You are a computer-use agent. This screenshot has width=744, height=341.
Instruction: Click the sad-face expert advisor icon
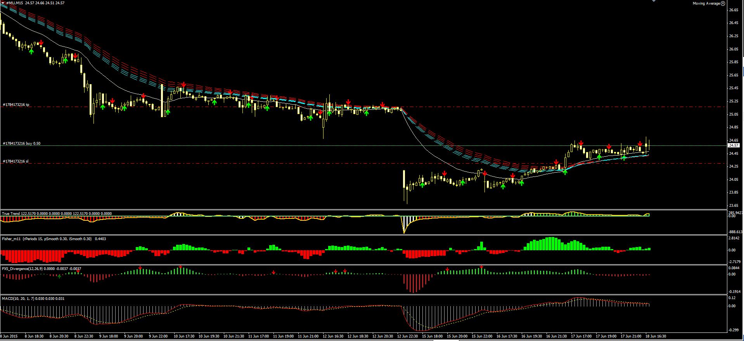[x=723, y=3]
